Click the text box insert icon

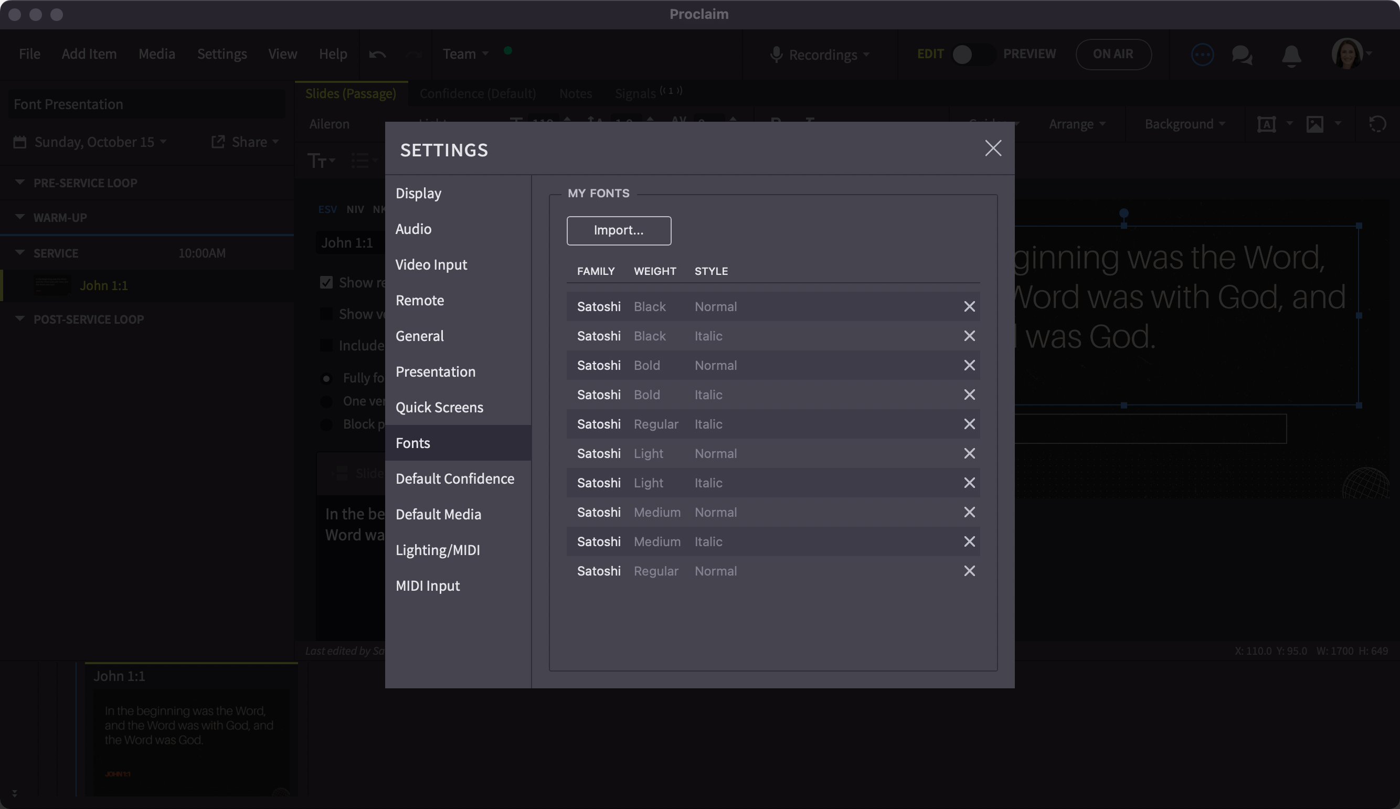point(1267,124)
